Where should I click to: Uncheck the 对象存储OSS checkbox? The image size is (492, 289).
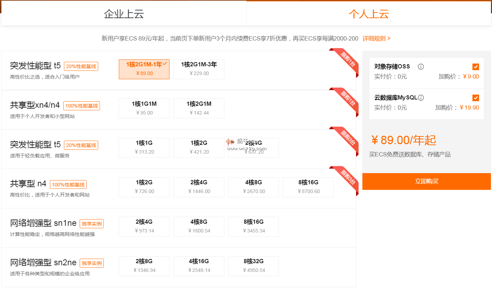476,67
